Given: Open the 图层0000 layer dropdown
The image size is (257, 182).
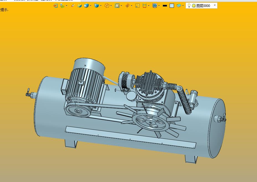Looking at the screenshot, I should click(215, 5).
